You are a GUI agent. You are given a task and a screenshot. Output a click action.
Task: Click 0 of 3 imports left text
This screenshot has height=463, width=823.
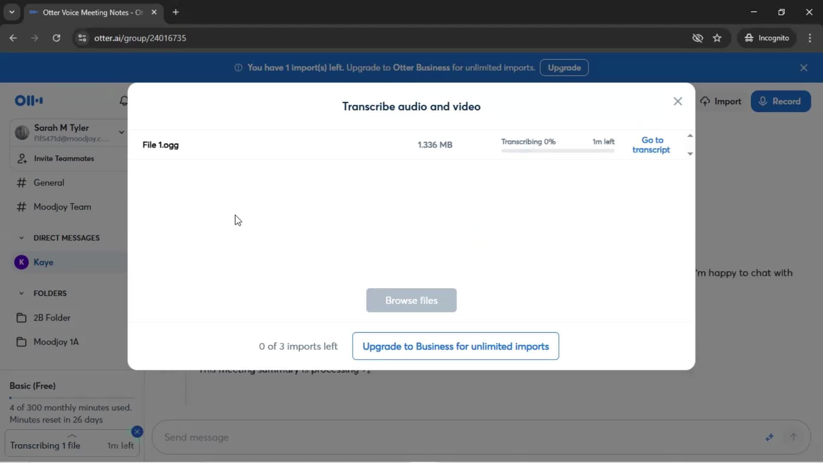pos(298,346)
